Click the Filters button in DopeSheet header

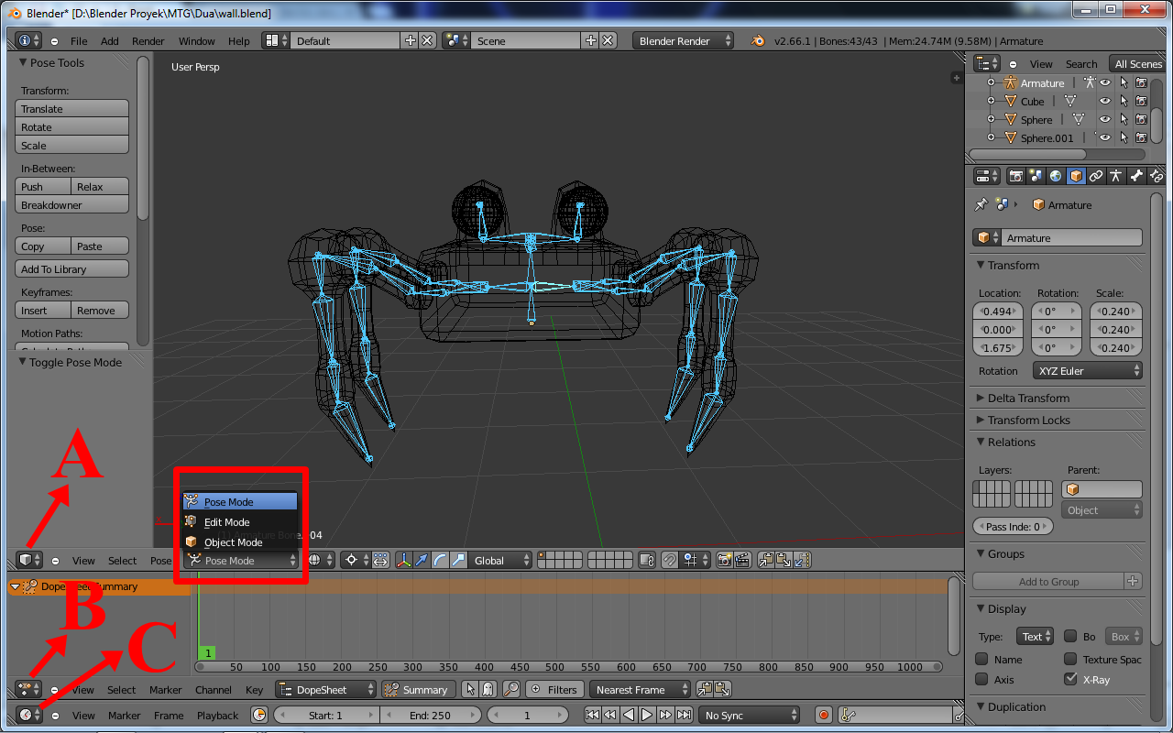coord(554,689)
